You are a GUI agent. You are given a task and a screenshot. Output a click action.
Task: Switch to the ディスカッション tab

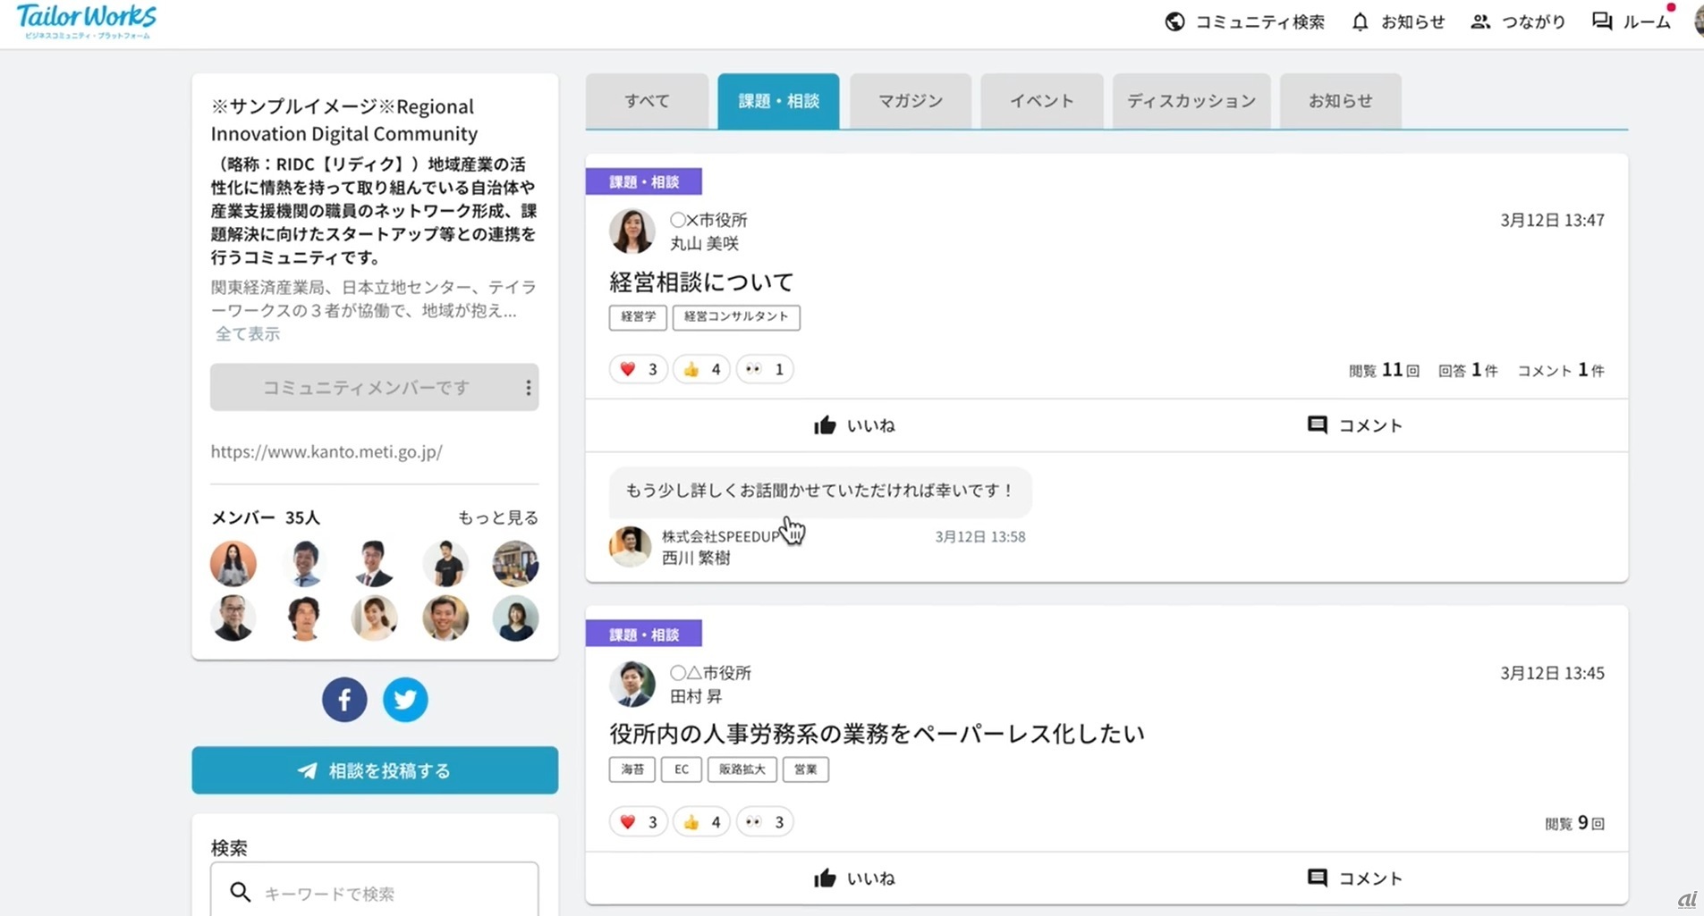click(1191, 101)
